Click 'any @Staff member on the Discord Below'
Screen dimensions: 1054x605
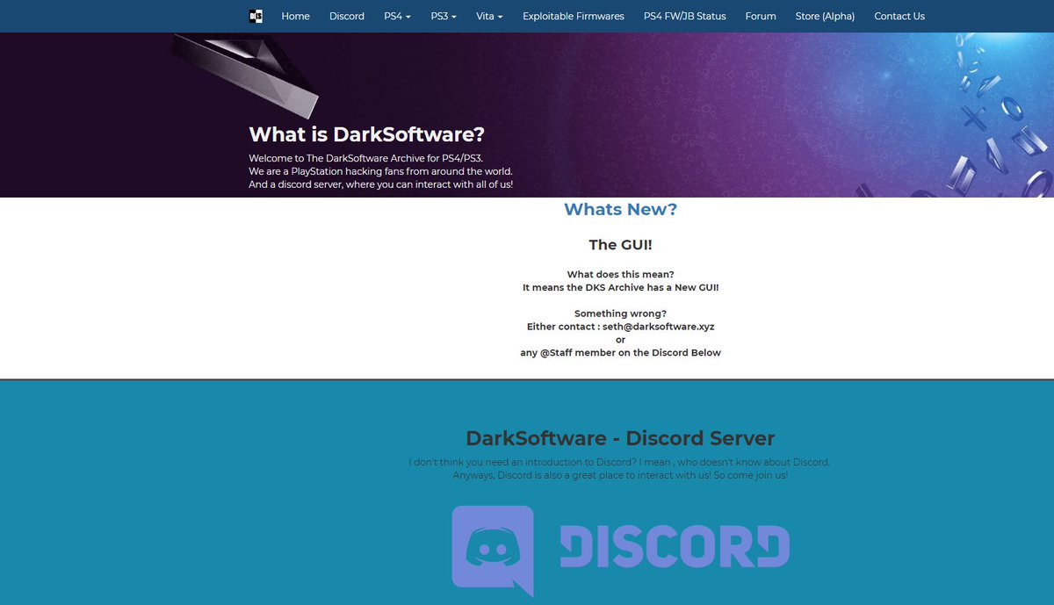pos(620,353)
